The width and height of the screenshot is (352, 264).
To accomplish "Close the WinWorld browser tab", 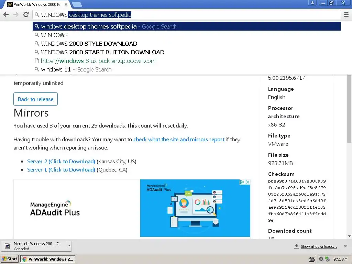I will [66, 4].
